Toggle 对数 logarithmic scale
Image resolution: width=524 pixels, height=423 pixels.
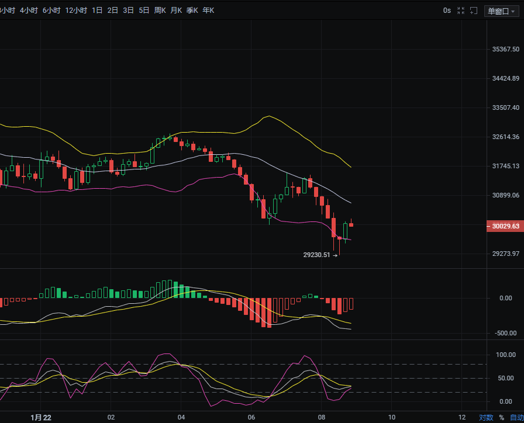click(x=486, y=418)
